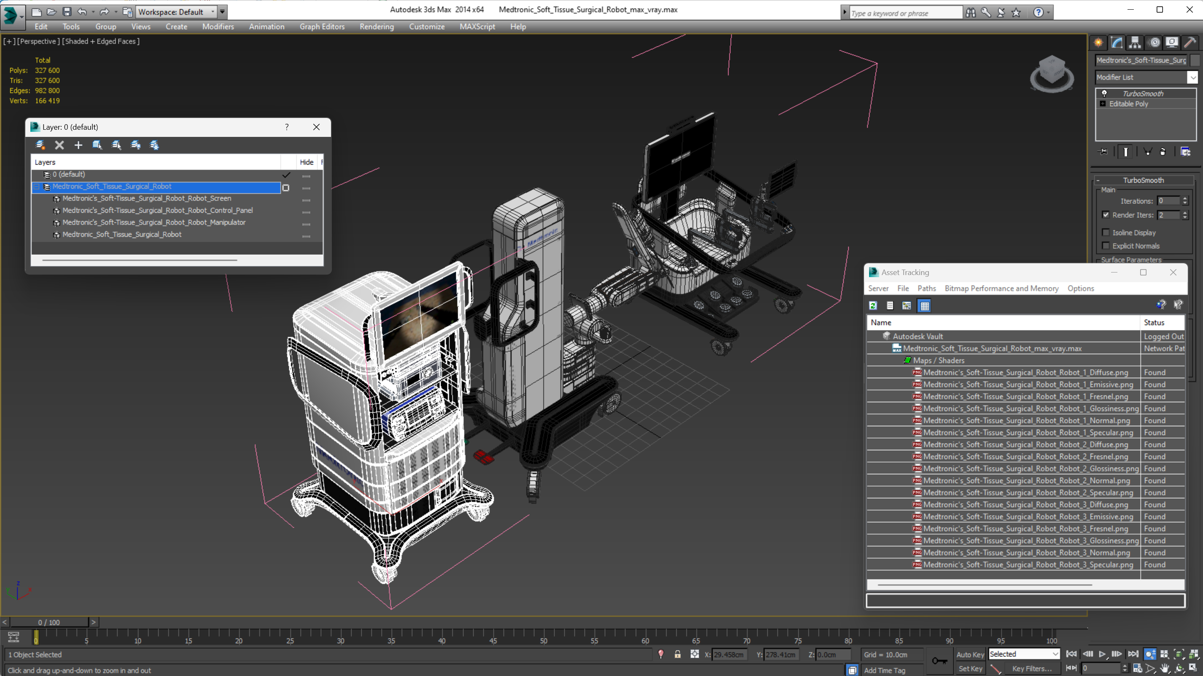Open the MAXScript menu

coord(477,27)
